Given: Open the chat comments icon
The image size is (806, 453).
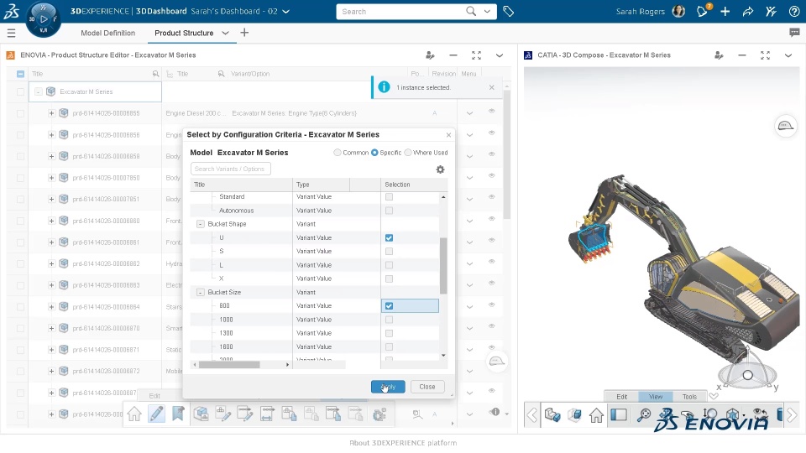Looking at the screenshot, I should click(794, 33).
